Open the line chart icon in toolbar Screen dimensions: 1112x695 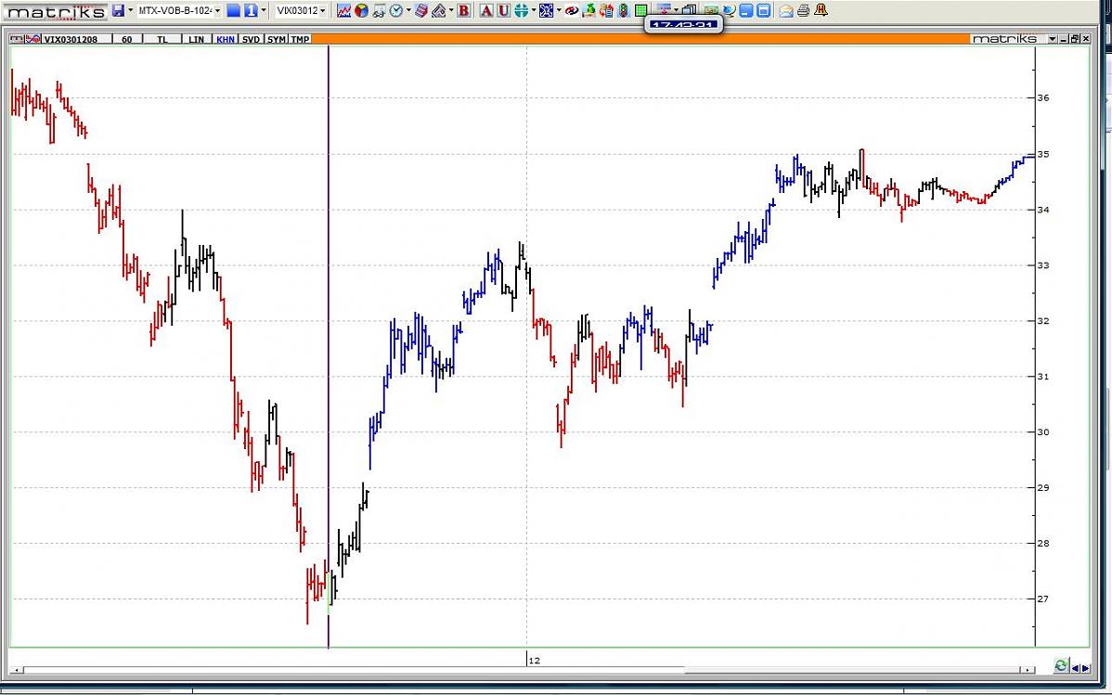point(344,10)
